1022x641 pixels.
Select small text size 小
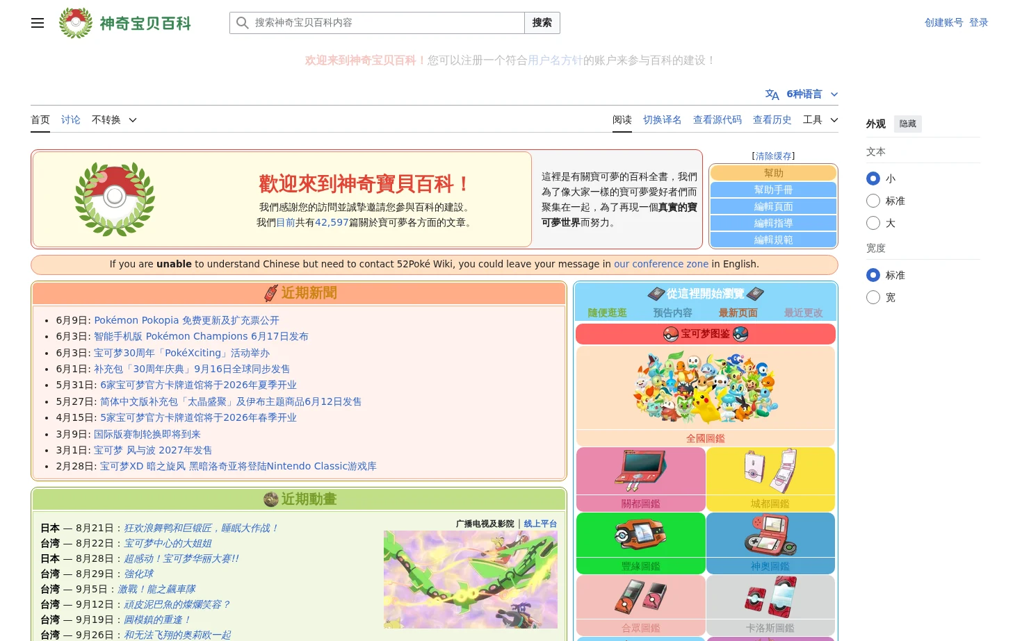[873, 178]
